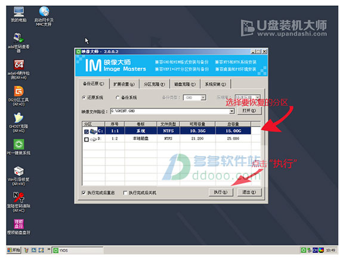This screenshot has width=346, height=262.
Task: Click the 1:2 cell in D: row
Action: [x=115, y=139]
